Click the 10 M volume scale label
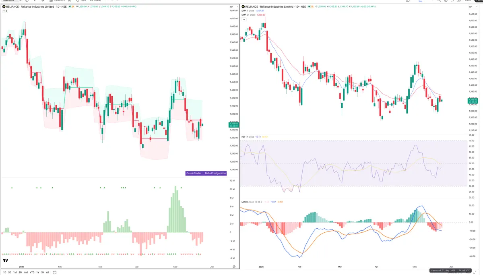Viewport: 483px width, 275px height. pos(232,189)
